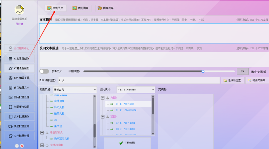This screenshot has width=269, height=149.
Task: Click the 不相似度 value box showing 79
Action: tap(243, 71)
